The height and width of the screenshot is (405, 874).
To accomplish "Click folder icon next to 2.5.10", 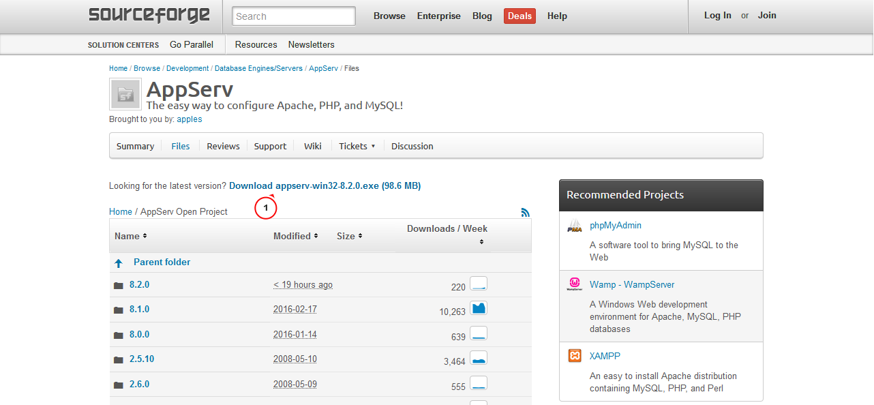I will pyautogui.click(x=119, y=360).
